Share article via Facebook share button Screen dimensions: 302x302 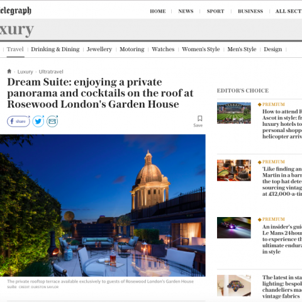pos(18,121)
